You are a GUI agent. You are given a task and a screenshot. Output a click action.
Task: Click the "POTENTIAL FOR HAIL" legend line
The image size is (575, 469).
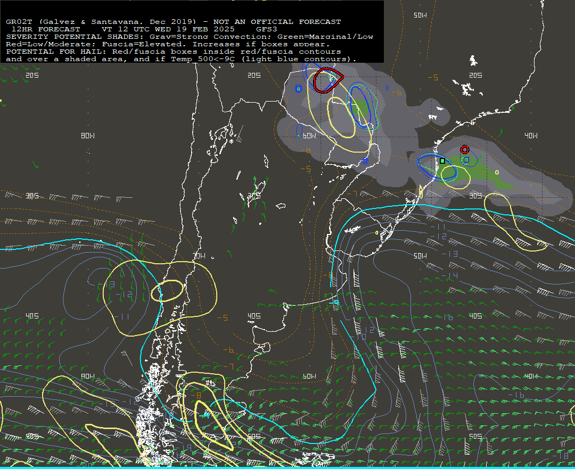(x=174, y=52)
